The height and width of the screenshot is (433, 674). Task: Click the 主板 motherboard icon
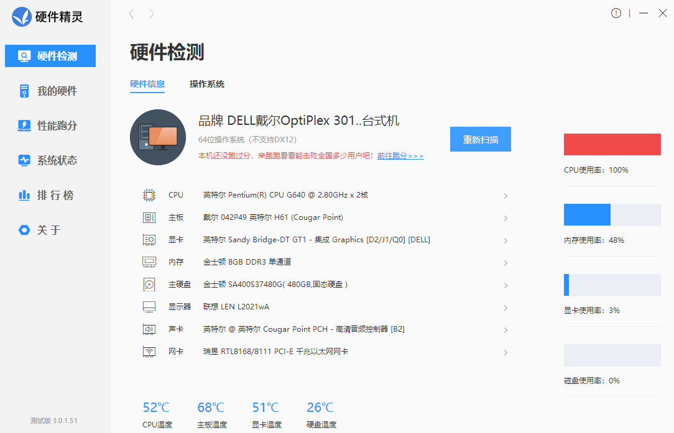coord(149,218)
